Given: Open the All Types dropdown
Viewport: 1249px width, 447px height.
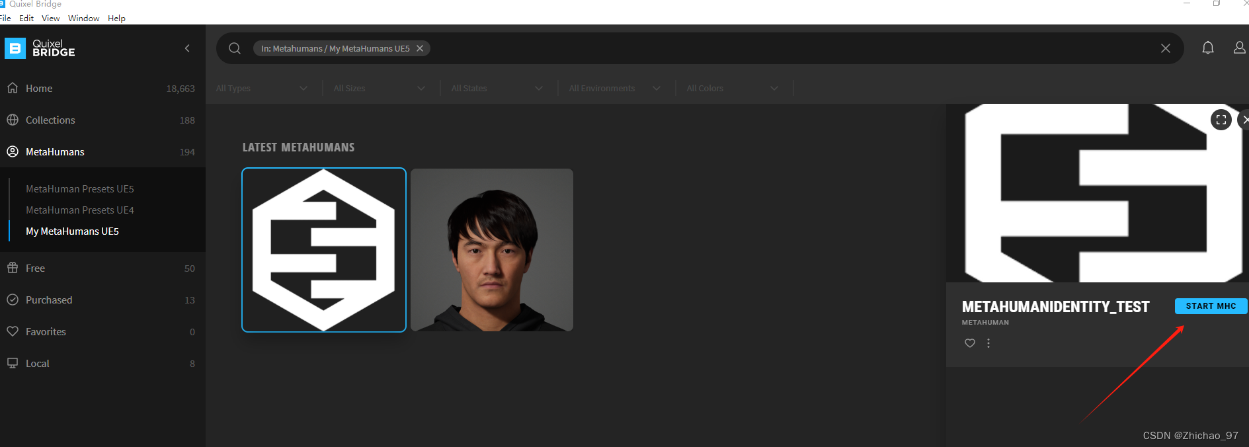Looking at the screenshot, I should pos(262,88).
